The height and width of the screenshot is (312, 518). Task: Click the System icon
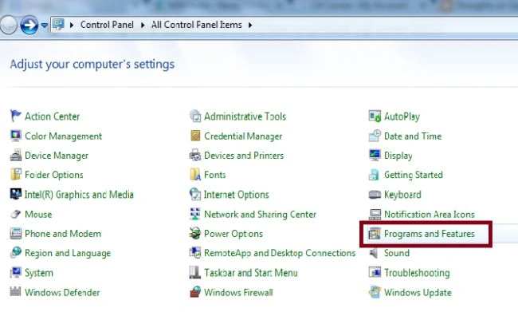pos(15,272)
